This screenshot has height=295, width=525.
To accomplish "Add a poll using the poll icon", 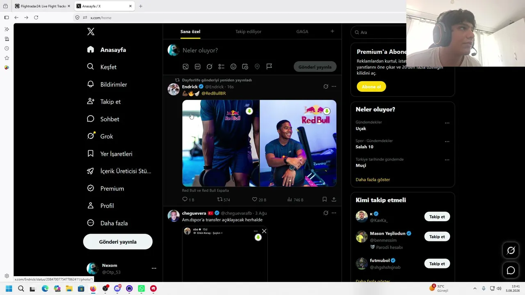I will pyautogui.click(x=221, y=67).
